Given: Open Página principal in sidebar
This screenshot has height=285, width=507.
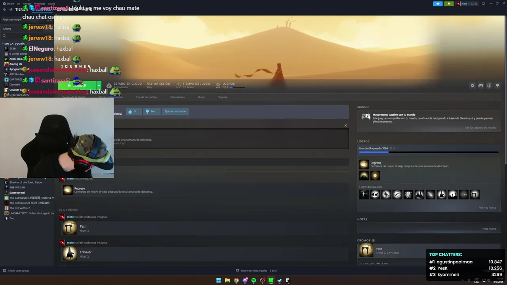Looking at the screenshot, I should point(12,19).
